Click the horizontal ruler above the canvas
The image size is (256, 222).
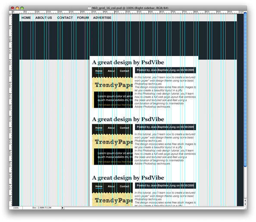tap(128, 12)
